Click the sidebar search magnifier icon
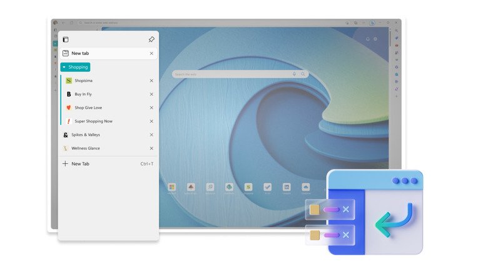The height and width of the screenshot is (274, 488). (x=397, y=31)
